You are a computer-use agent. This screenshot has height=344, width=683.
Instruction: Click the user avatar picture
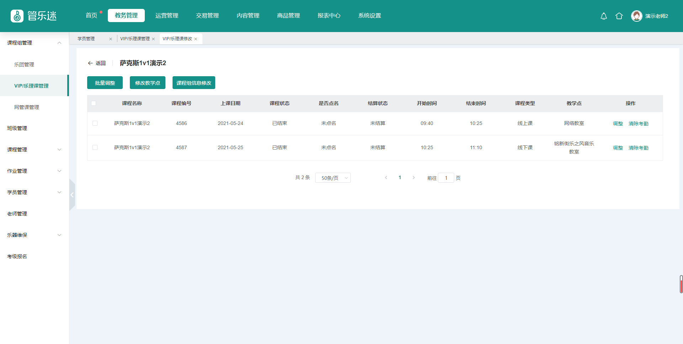tap(636, 16)
